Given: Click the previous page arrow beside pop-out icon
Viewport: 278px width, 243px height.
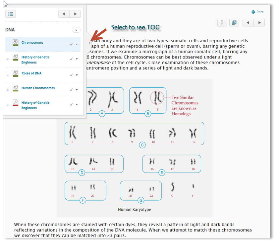Looking at the screenshot, I should pos(248,23).
